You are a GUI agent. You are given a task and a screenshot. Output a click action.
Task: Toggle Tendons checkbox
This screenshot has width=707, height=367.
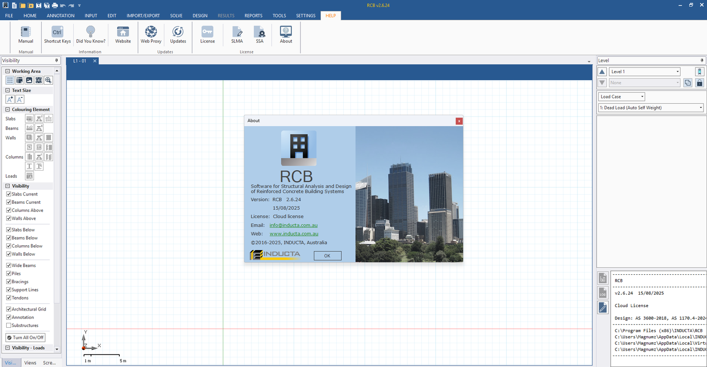click(x=8, y=298)
